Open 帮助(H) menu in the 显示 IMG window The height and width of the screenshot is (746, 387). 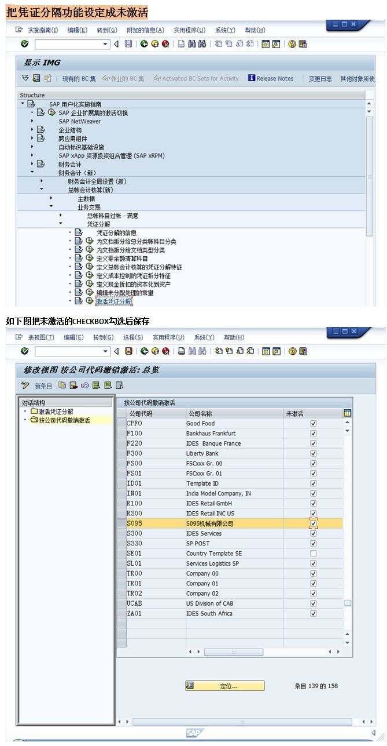[x=255, y=30]
